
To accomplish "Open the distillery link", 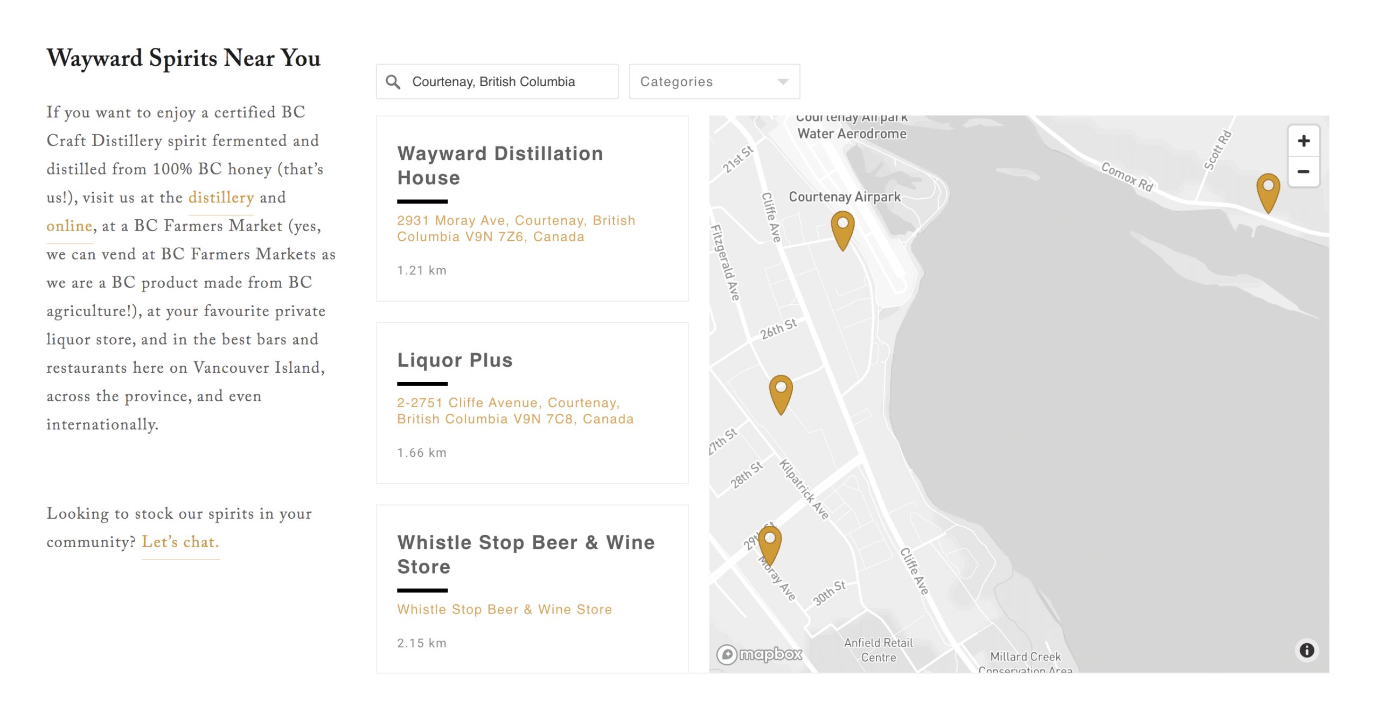I will click(x=221, y=198).
